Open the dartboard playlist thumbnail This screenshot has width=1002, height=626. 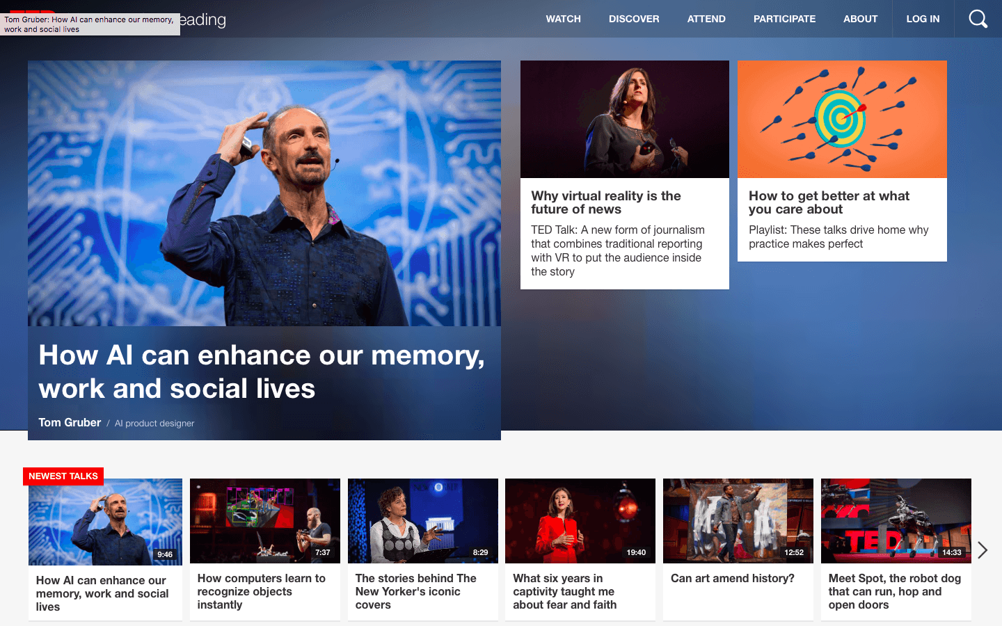tap(842, 119)
